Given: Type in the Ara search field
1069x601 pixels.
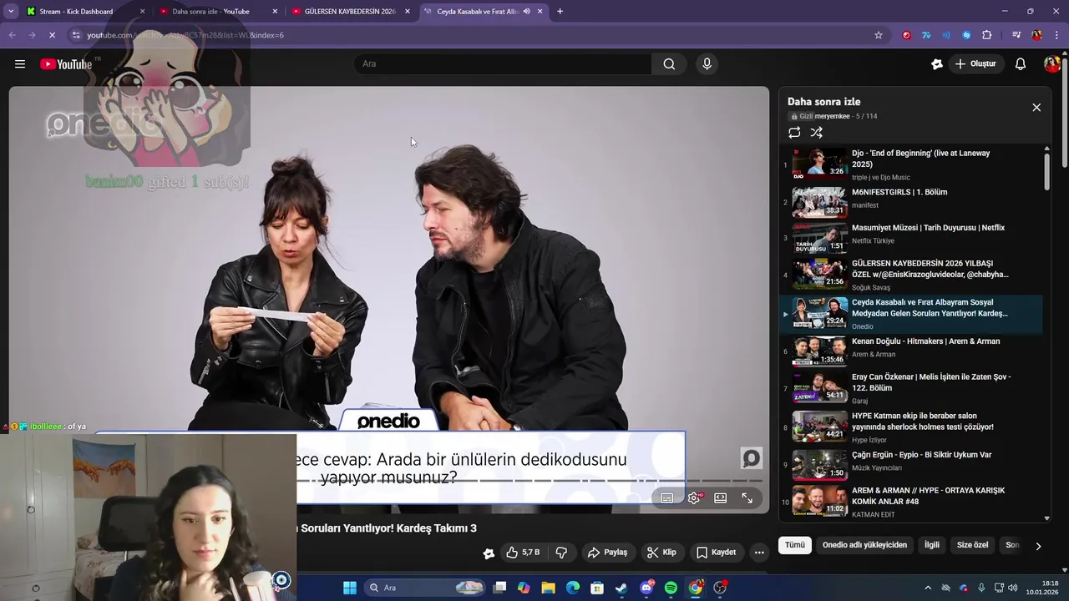Looking at the screenshot, I should 503,64.
